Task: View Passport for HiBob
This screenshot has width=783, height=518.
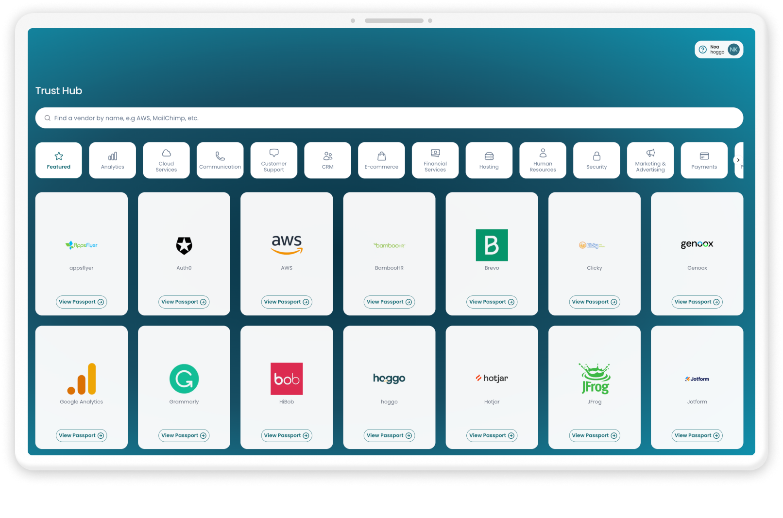Action: [x=287, y=435]
